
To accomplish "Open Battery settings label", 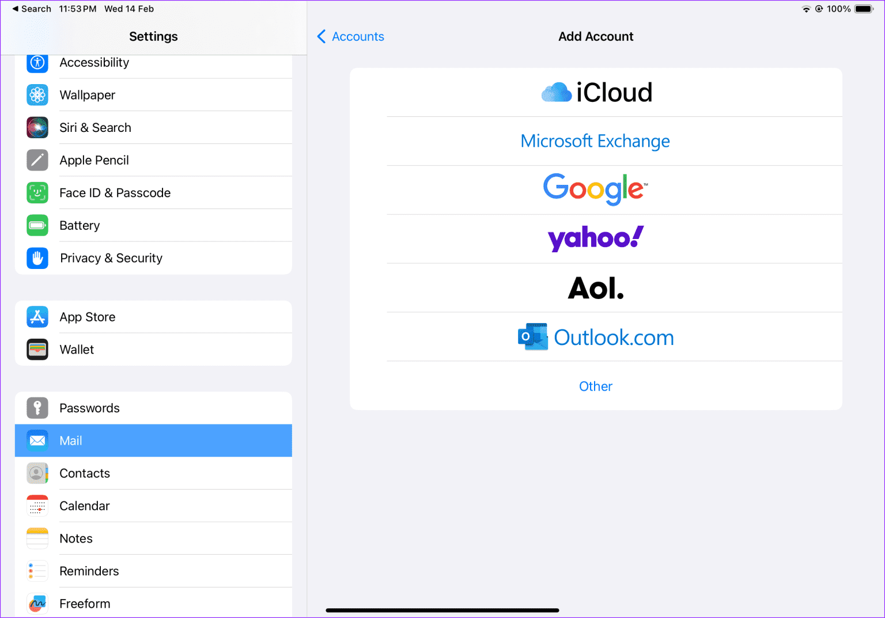I will tap(80, 225).
